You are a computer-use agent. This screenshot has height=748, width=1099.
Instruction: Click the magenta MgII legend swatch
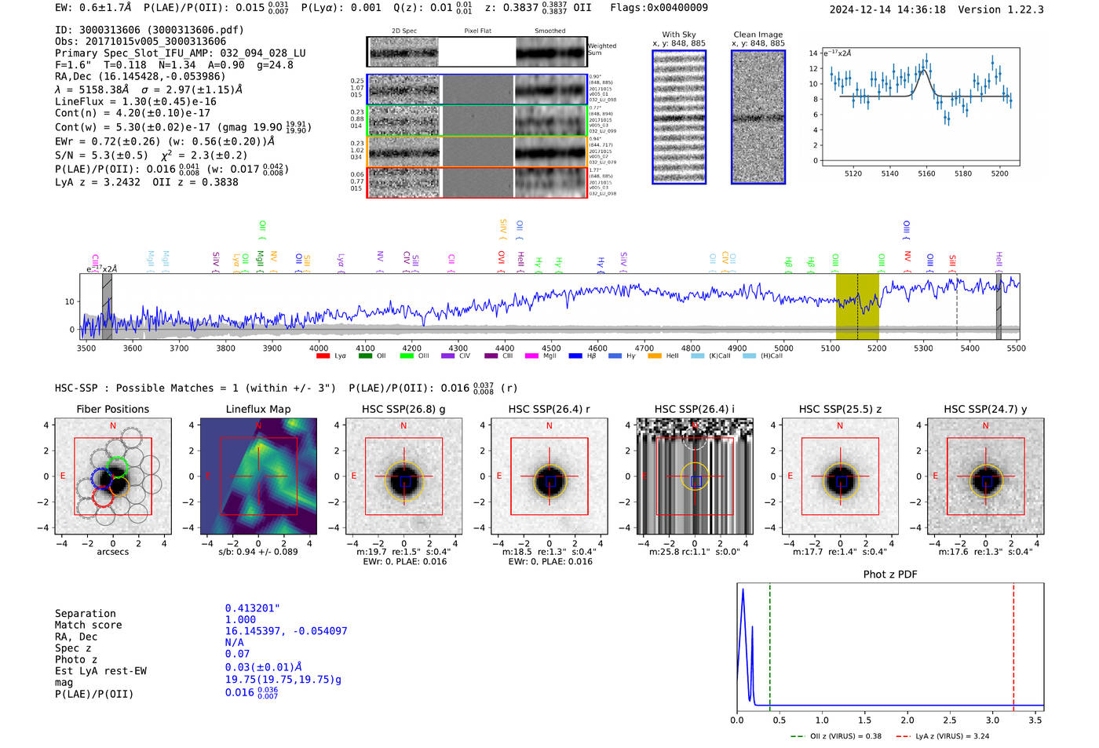pyautogui.click(x=531, y=356)
